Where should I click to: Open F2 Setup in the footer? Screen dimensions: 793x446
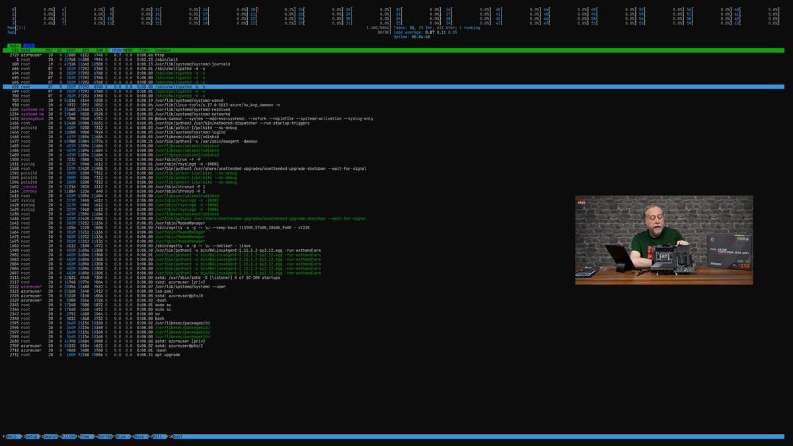click(x=30, y=437)
